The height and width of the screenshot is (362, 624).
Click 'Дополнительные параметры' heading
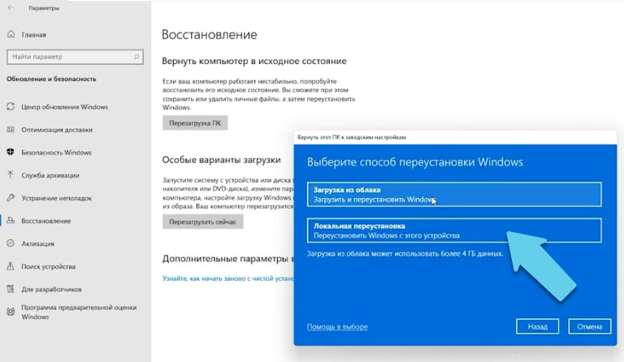pos(228,259)
